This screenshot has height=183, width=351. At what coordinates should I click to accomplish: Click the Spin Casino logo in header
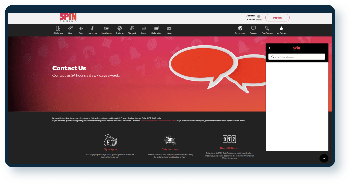coord(68,18)
